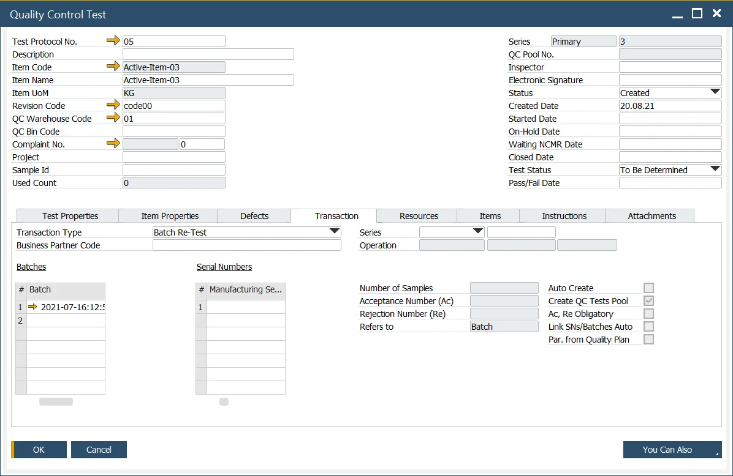Image resolution: width=733 pixels, height=476 pixels.
Task: Enable the Auto Create checkbox
Action: 648,288
